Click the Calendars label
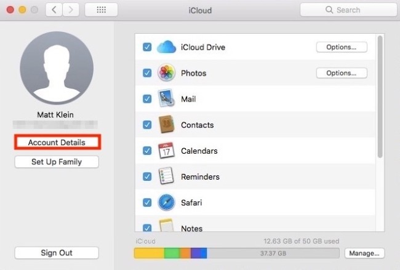 (199, 151)
